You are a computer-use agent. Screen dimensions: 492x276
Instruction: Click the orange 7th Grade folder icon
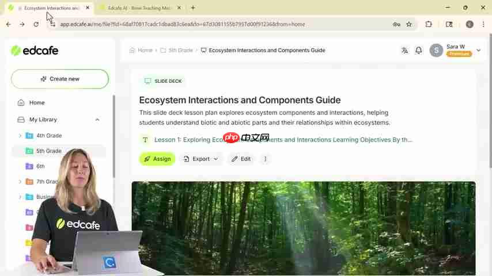click(29, 181)
